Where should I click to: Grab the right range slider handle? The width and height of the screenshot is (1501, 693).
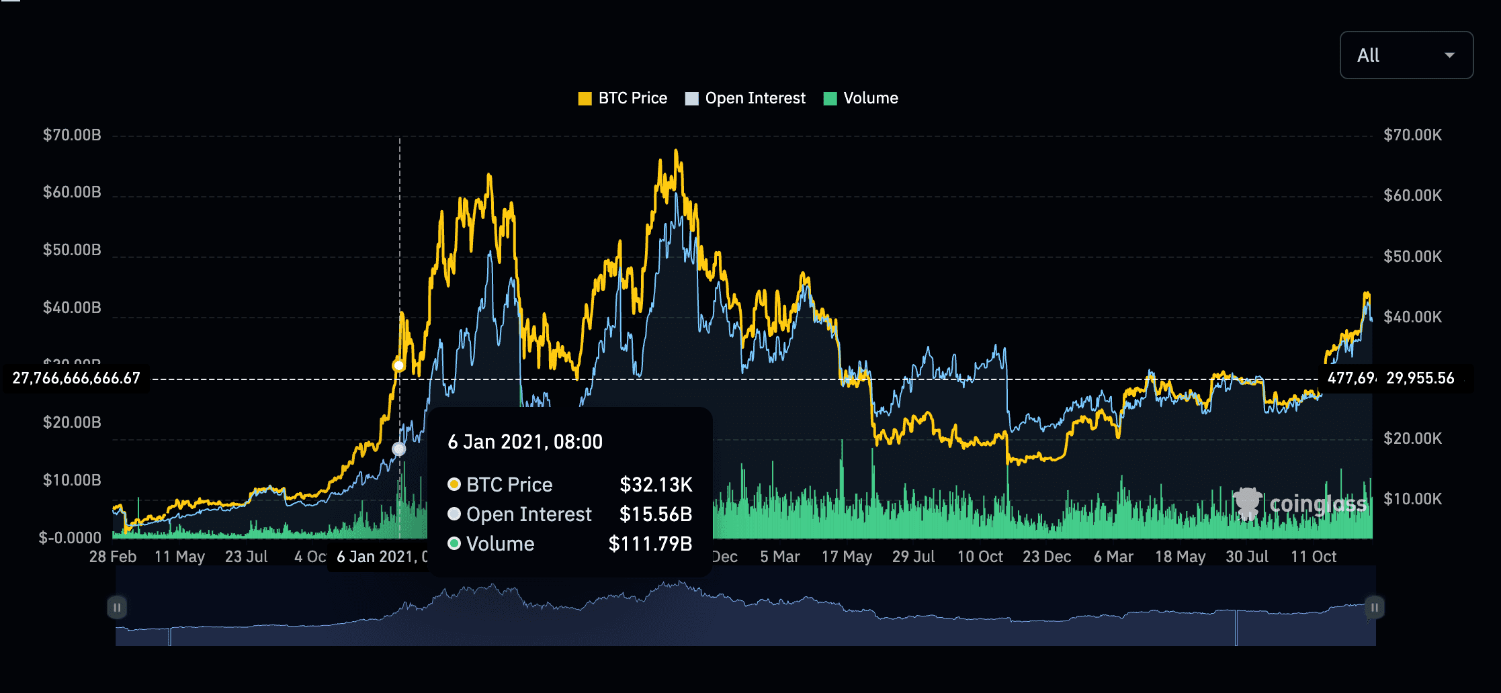pyautogui.click(x=1375, y=608)
